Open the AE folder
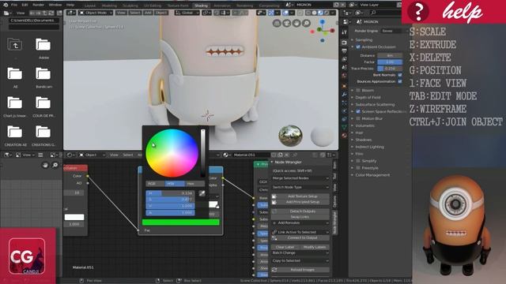The image size is (506, 284). 15,73
